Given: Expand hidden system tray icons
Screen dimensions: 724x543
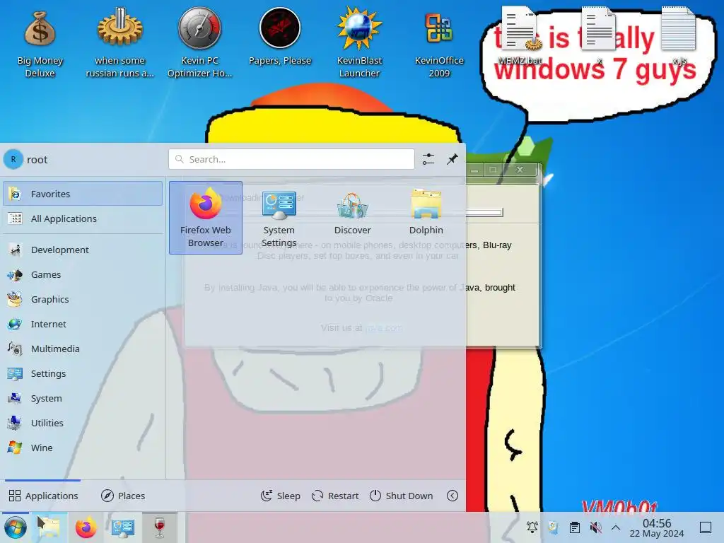Looking at the screenshot, I should tap(616, 527).
